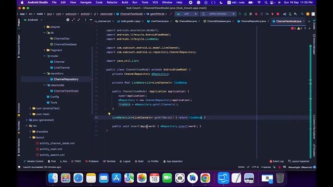Switch to ChannelDatabase.java tab
Screen dimensions: 333x187
point(219,21)
